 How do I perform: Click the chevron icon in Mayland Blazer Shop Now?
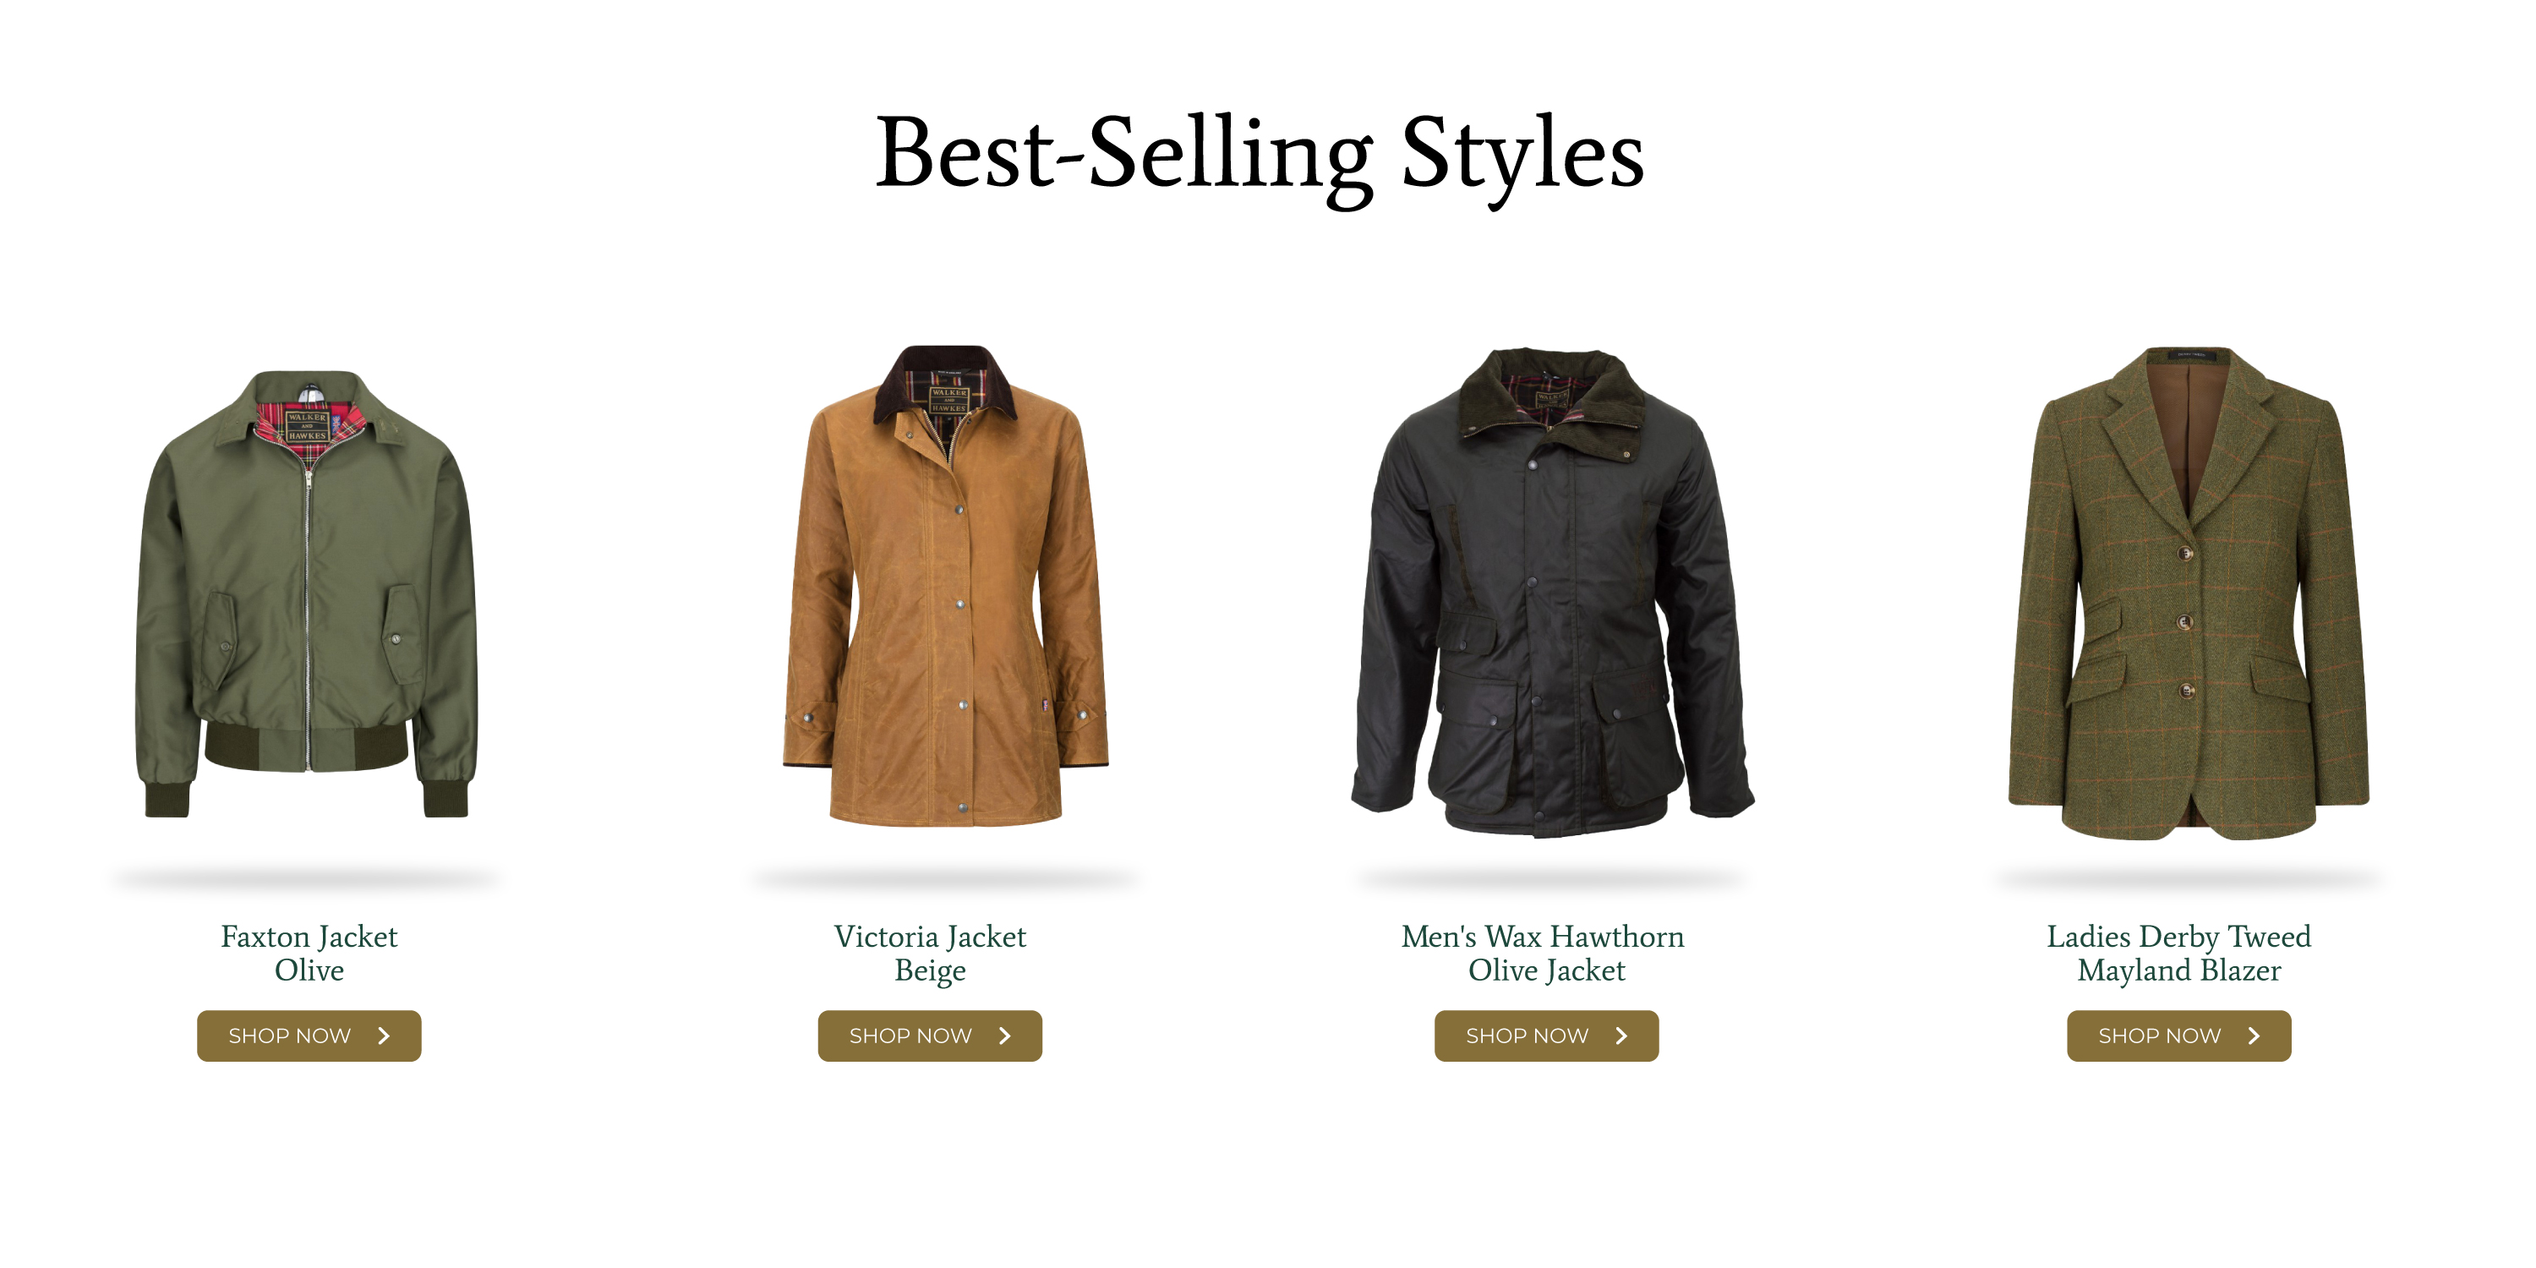2255,1036
